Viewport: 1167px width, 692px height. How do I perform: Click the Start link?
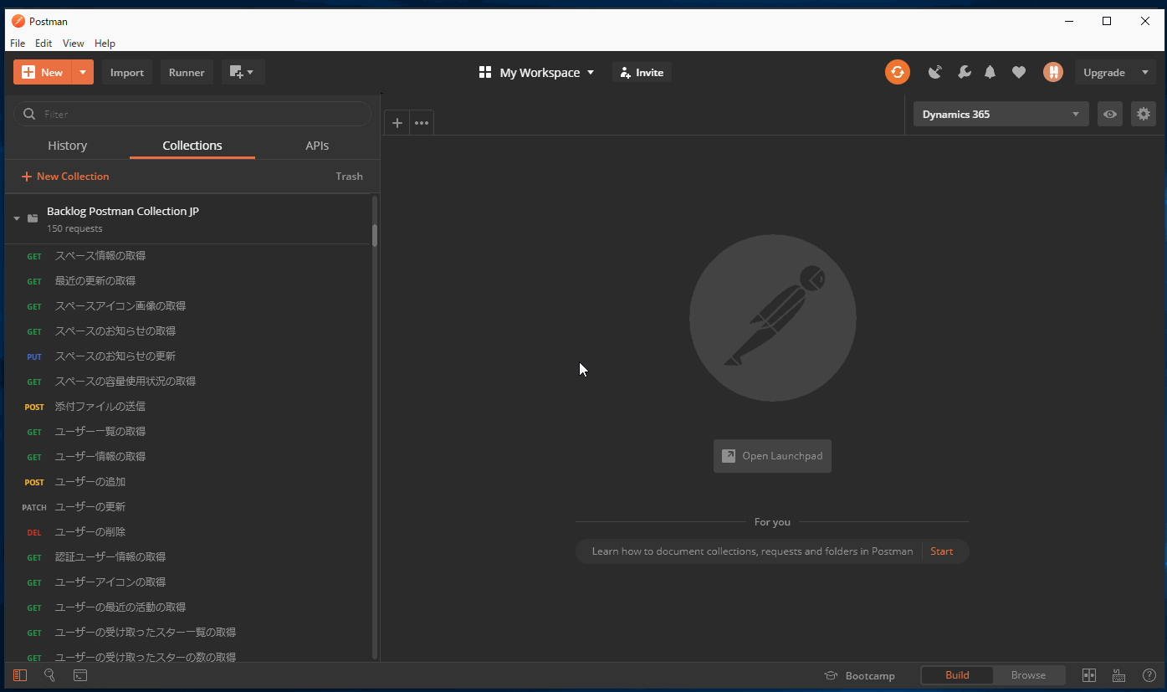941,551
